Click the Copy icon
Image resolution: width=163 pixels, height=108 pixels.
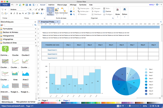click(x=2, y=13)
